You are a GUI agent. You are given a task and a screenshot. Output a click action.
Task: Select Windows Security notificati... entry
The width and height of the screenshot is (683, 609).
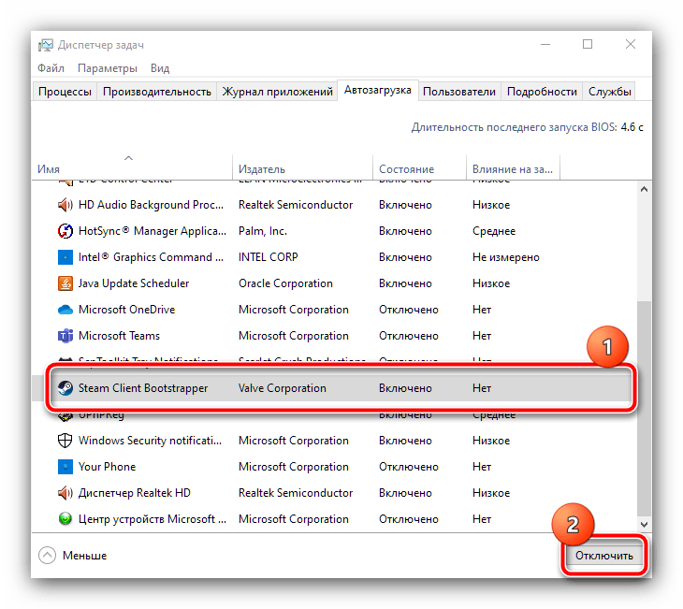point(150,441)
